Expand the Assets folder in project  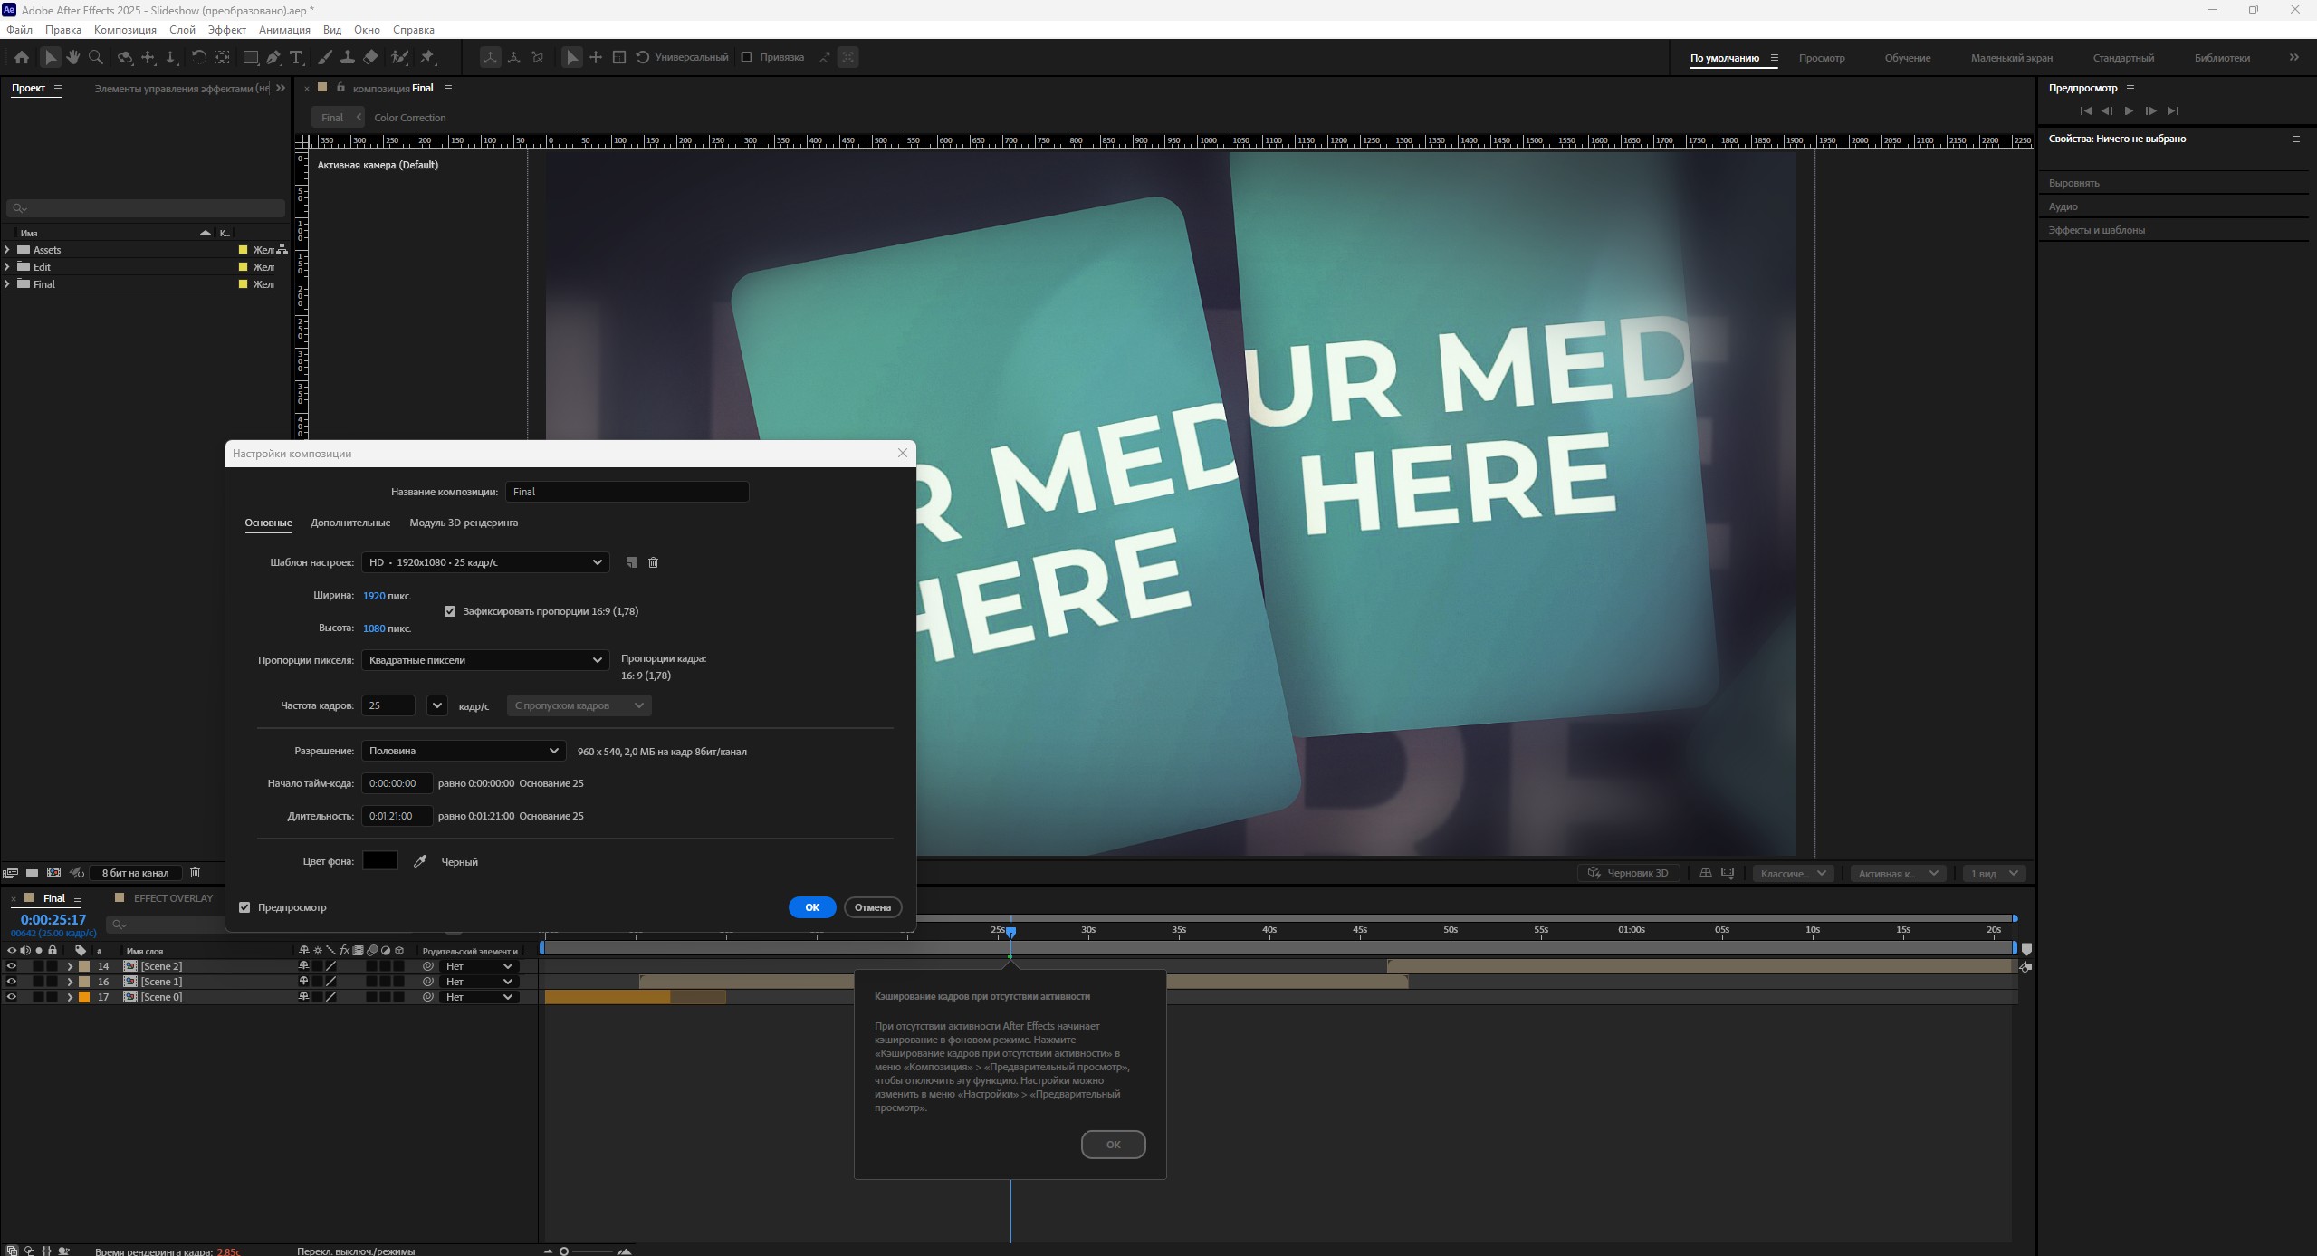pyautogui.click(x=8, y=250)
